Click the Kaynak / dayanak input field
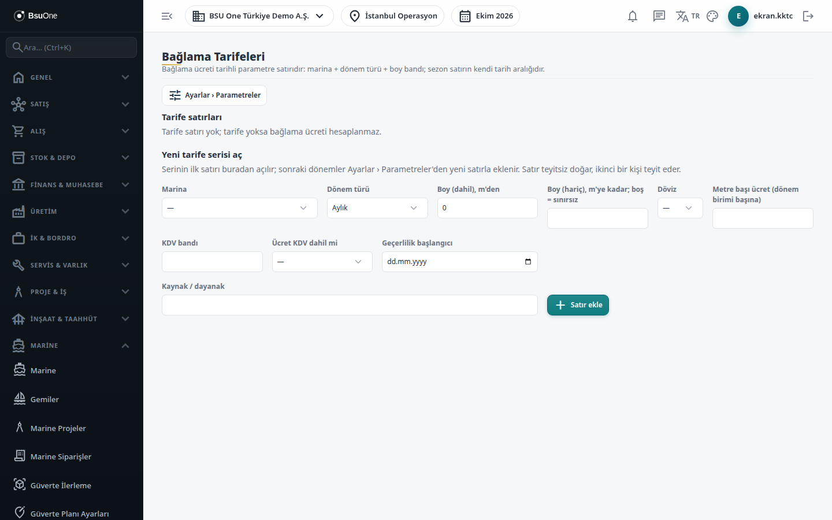This screenshot has width=832, height=520. [350, 305]
